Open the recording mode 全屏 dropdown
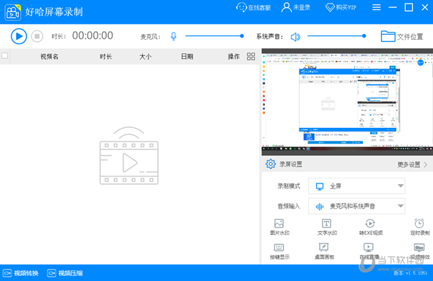This screenshot has height=281, width=433. pyautogui.click(x=357, y=186)
